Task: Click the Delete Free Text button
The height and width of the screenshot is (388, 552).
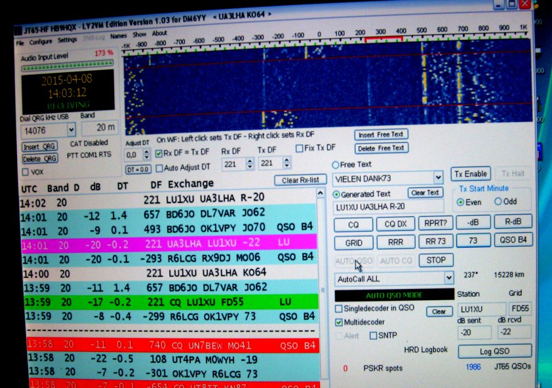Action: click(382, 148)
